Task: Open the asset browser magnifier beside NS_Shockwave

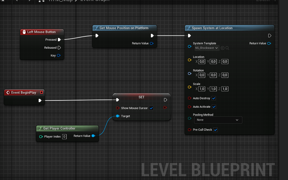Action: coord(227,48)
